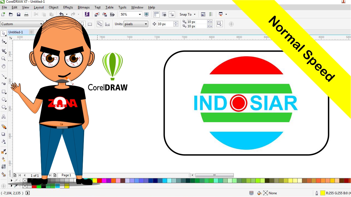Click the duplicate distance x field
Screen dimensions: 351x197
(x=197, y=22)
